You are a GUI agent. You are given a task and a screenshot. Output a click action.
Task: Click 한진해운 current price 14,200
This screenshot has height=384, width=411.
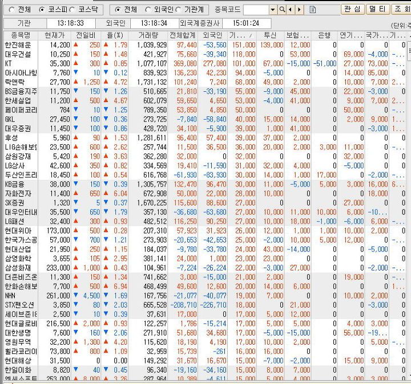point(60,45)
